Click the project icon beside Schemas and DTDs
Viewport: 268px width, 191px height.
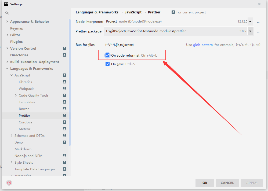point(64,135)
